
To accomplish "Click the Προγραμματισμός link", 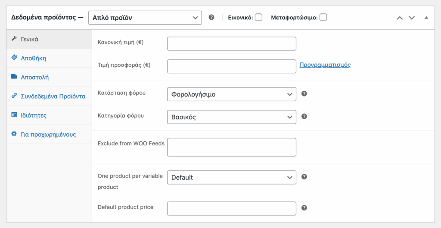I will (325, 65).
